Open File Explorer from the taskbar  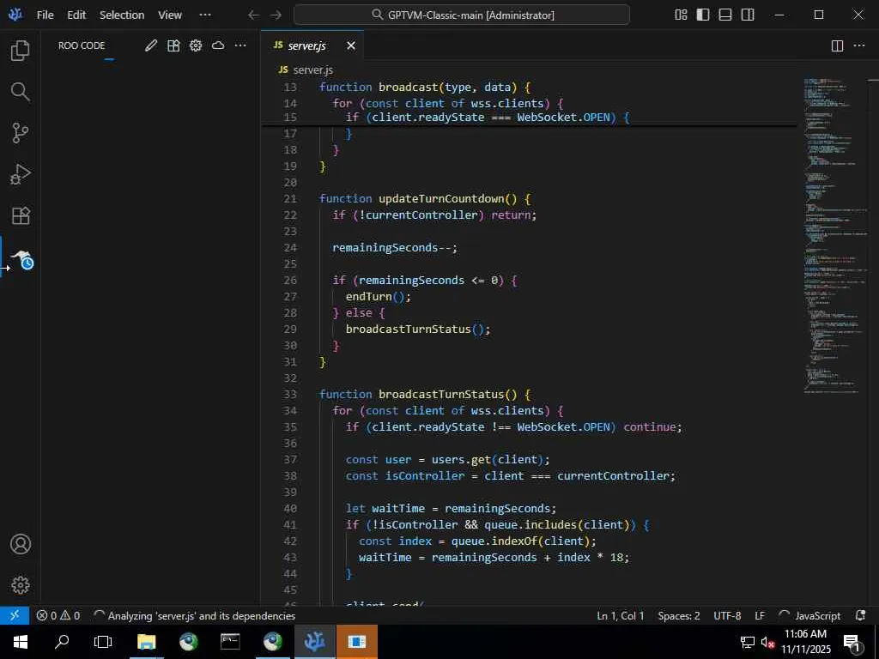coord(146,642)
